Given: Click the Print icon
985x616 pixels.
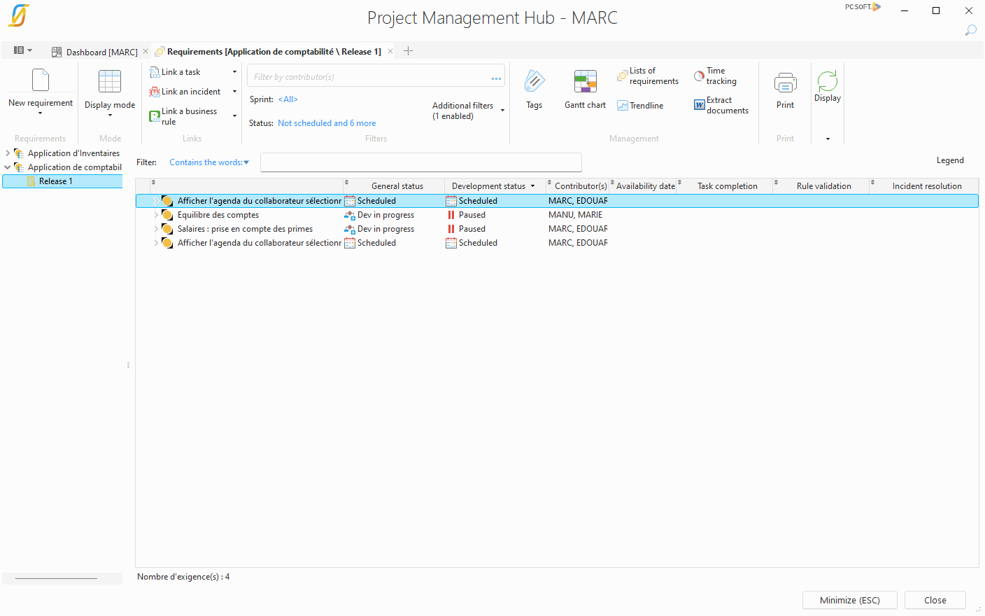Looking at the screenshot, I should 786,83.
